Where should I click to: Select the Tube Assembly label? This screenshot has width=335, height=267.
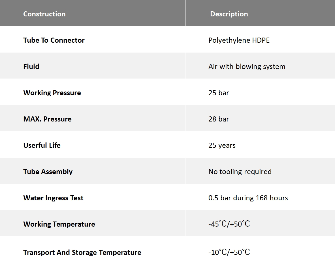[48, 172]
